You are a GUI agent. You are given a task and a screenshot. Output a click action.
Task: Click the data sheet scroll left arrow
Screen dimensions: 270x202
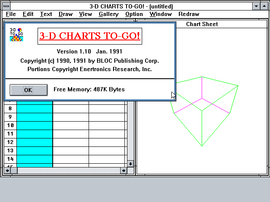click(x=8, y=170)
